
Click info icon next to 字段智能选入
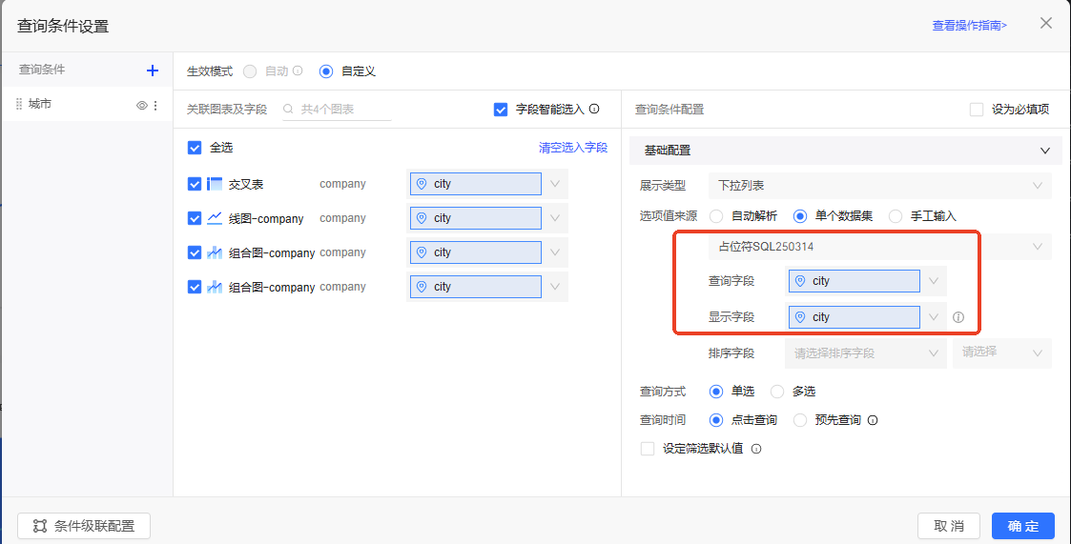pyautogui.click(x=594, y=110)
